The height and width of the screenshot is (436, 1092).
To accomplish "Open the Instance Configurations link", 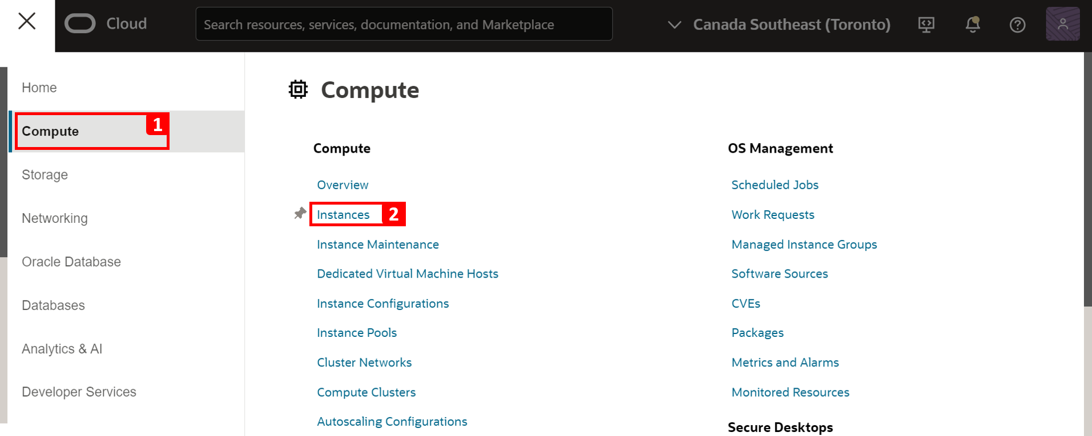I will pos(382,303).
